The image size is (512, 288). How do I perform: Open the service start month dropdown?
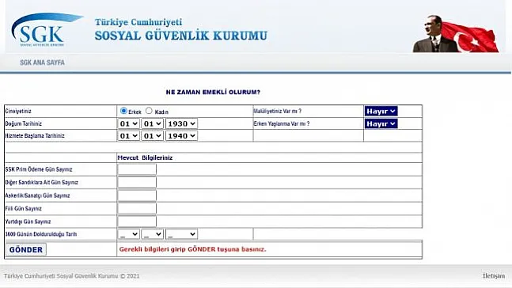(x=152, y=136)
